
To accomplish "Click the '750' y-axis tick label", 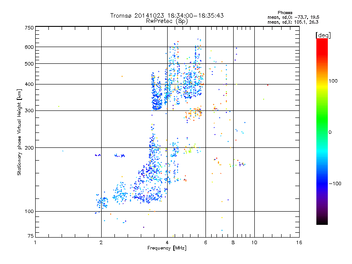I will (29, 28).
